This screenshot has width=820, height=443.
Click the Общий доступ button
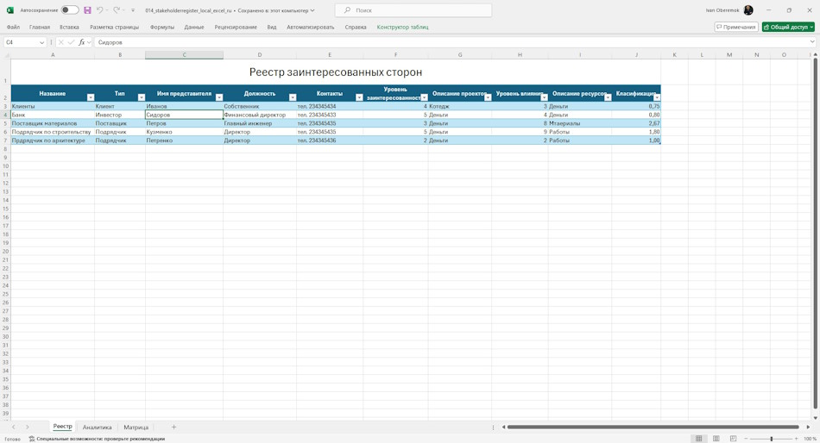[x=788, y=28]
